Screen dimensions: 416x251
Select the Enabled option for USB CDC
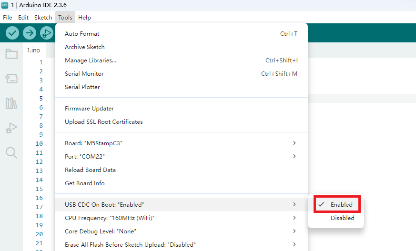336,205
